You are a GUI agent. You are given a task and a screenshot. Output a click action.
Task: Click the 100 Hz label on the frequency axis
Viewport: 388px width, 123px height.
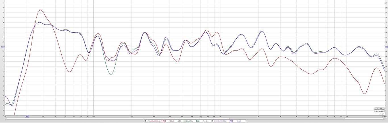pos(93,116)
